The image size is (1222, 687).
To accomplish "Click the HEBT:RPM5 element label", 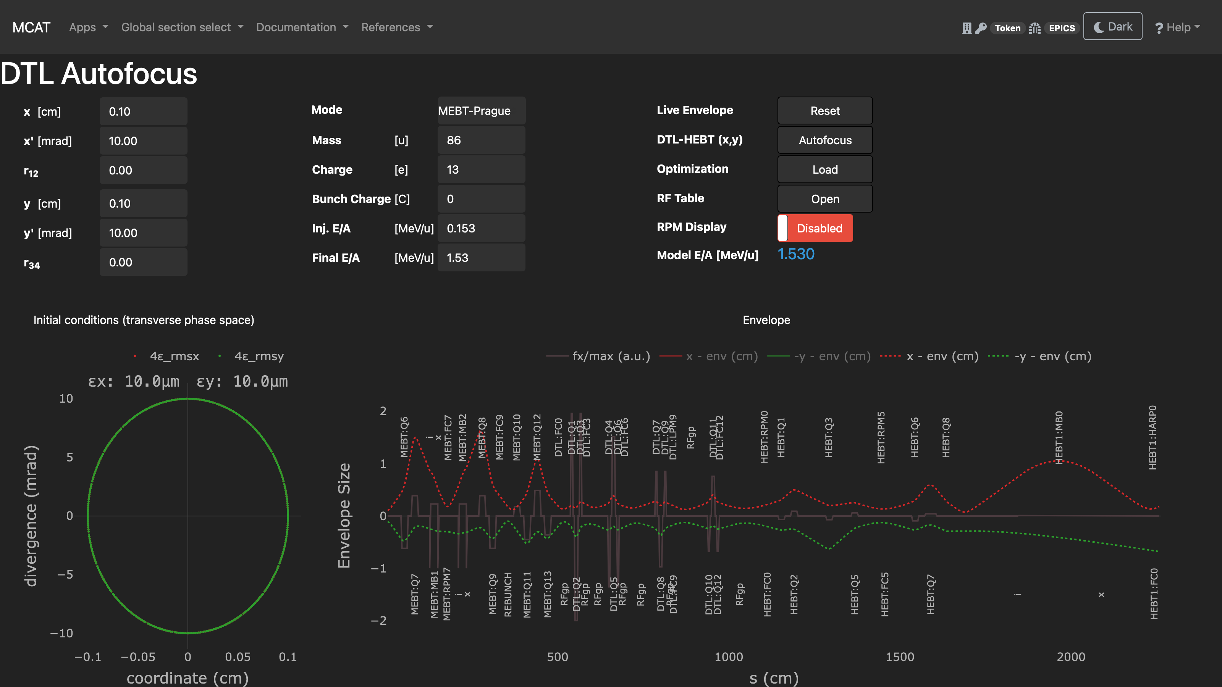I will click(x=881, y=437).
